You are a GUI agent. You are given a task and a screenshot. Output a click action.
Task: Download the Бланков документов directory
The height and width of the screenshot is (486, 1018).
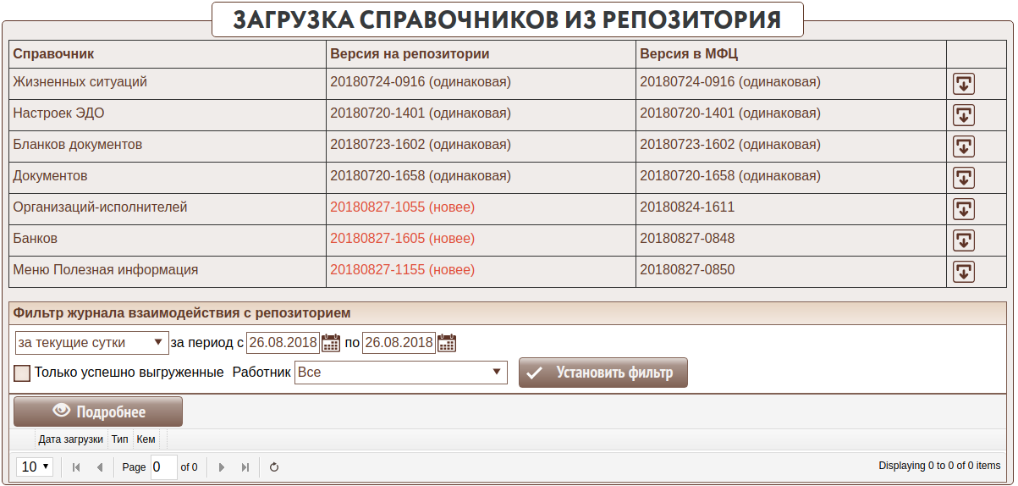click(964, 146)
